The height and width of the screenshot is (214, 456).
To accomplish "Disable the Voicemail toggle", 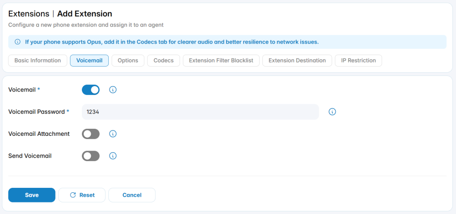I will 91,90.
